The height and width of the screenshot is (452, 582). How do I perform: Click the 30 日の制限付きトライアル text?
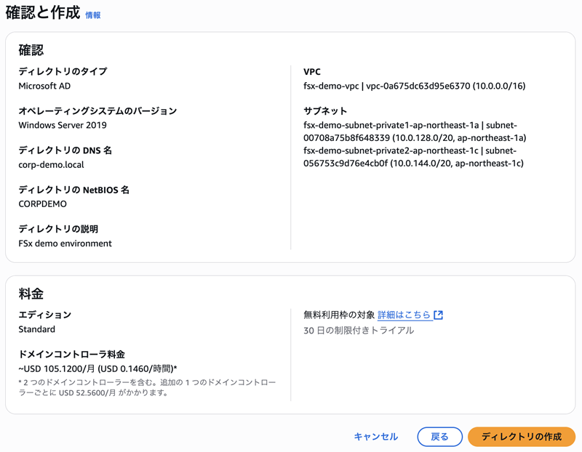[359, 331]
